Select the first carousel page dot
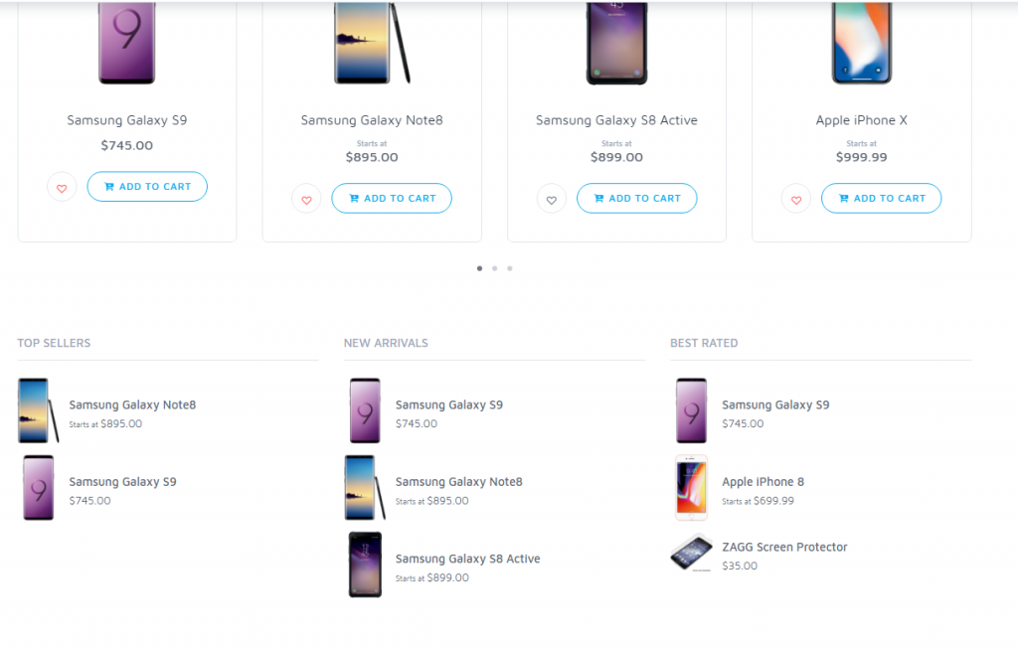 [x=480, y=268]
